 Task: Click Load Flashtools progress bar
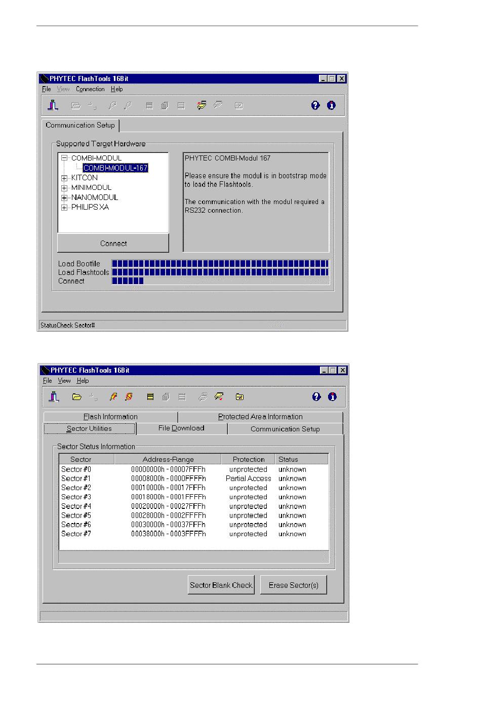click(220, 272)
